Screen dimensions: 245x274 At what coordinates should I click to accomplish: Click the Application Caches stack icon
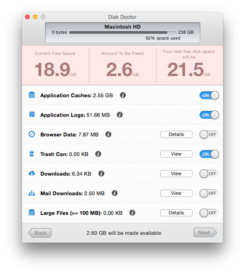tap(32, 95)
